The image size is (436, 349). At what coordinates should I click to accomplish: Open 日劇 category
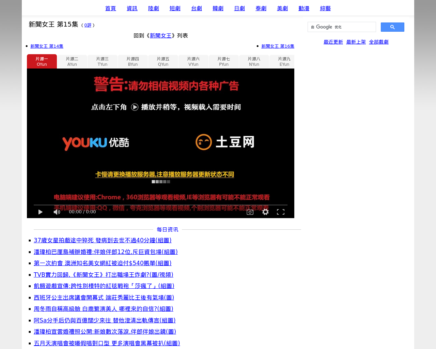point(239,8)
